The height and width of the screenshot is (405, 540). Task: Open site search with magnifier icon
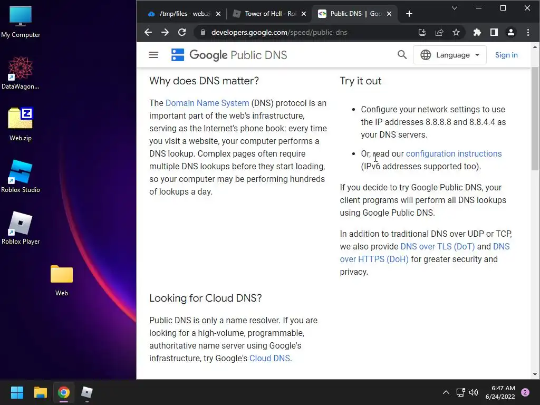(x=402, y=55)
